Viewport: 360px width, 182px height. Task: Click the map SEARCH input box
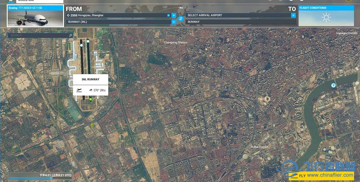tap(40, 35)
